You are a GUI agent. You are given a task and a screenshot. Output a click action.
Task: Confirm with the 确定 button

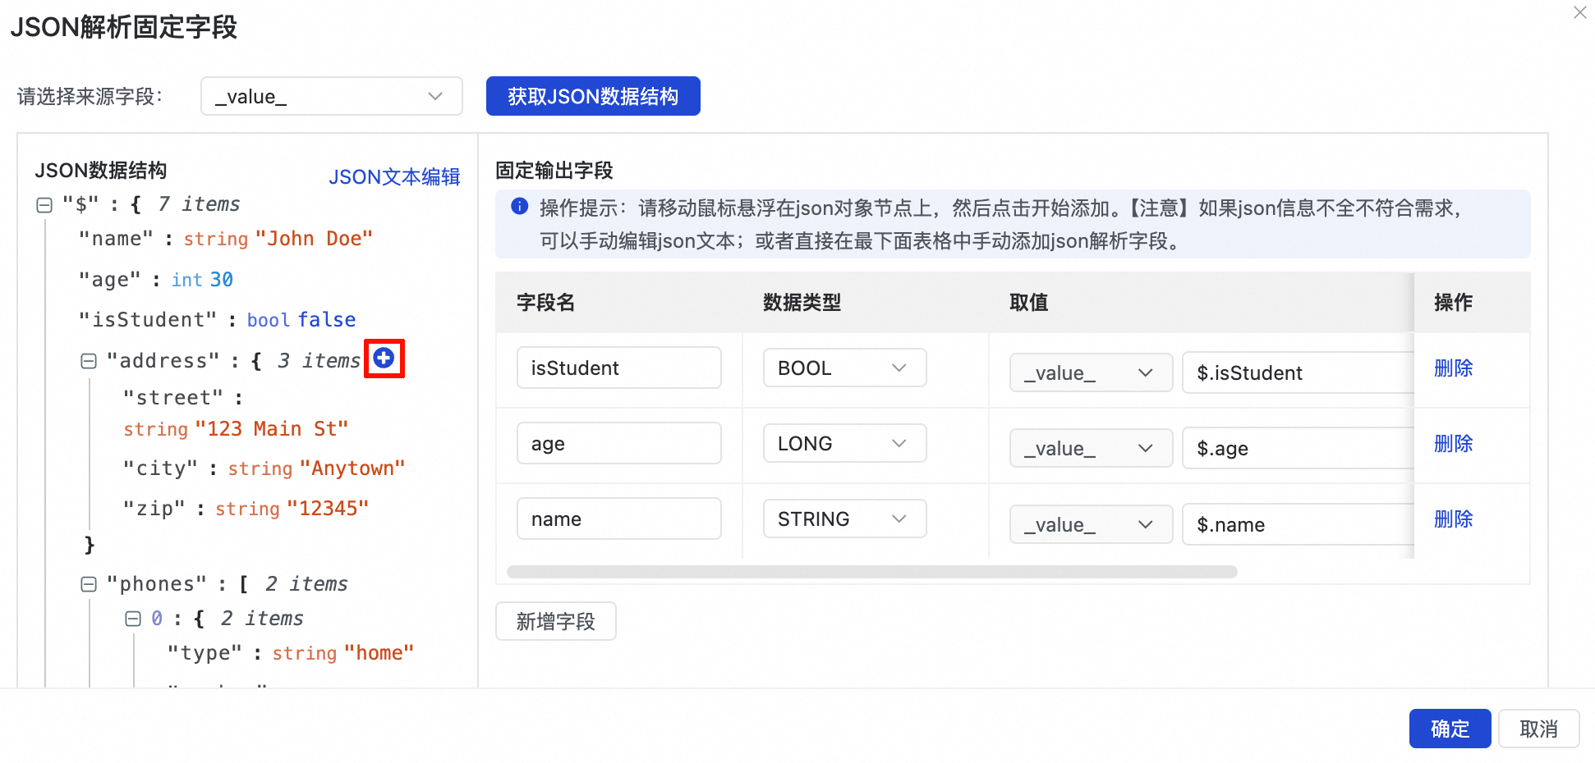1449,729
